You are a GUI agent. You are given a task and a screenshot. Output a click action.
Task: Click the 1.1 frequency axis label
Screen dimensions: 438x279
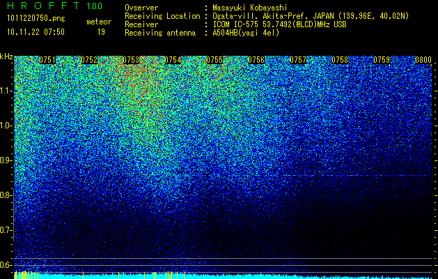6,91
